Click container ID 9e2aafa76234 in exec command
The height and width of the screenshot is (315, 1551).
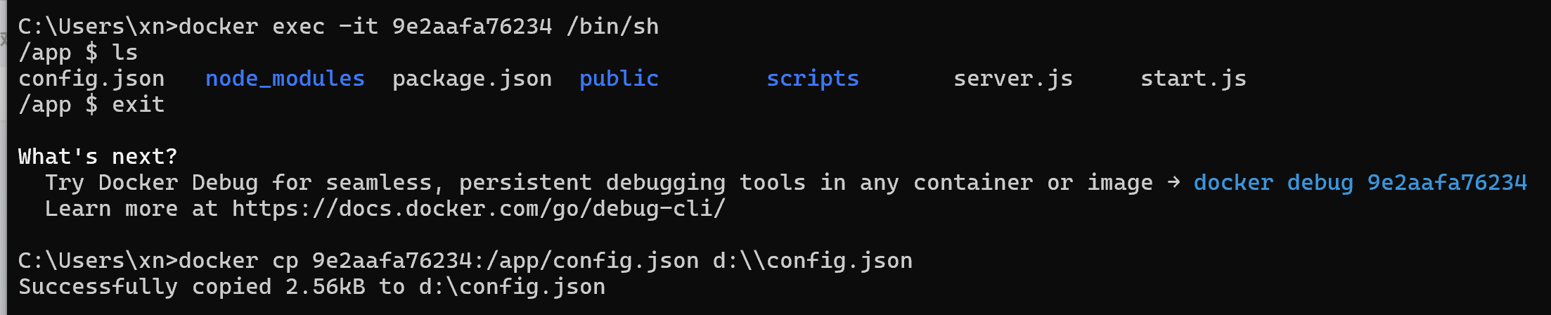click(472, 27)
